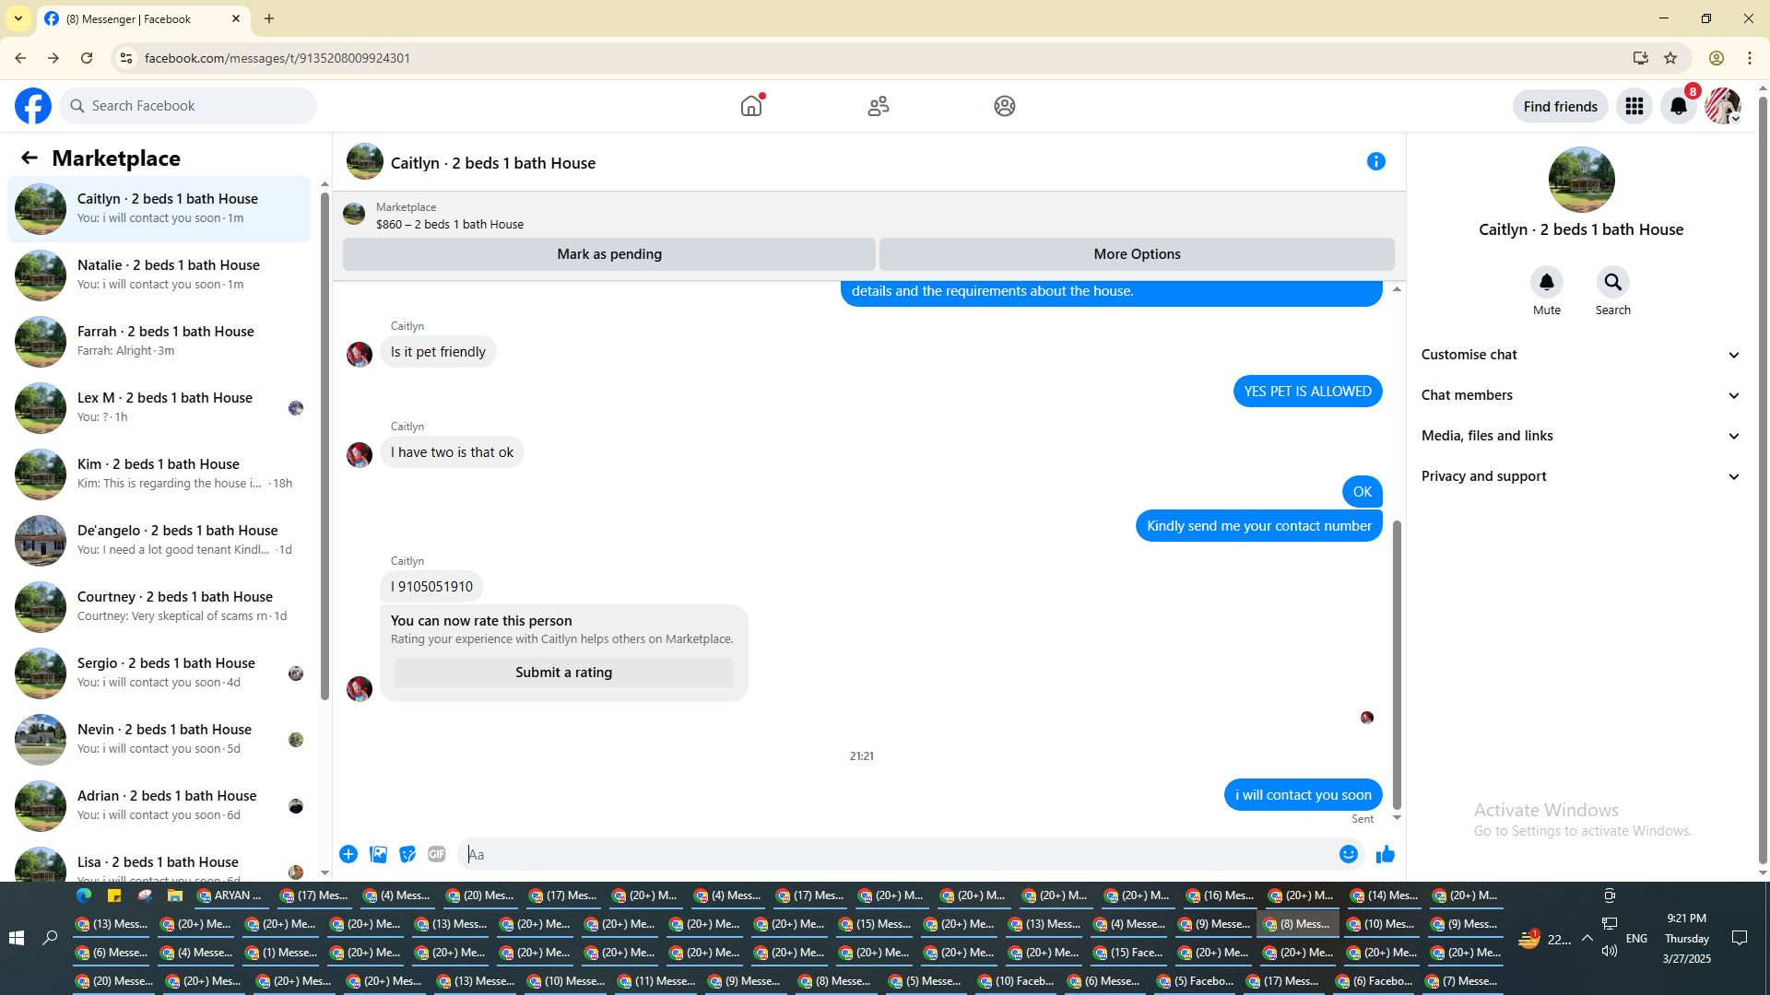Show hidden system tray icons

click(x=1587, y=938)
